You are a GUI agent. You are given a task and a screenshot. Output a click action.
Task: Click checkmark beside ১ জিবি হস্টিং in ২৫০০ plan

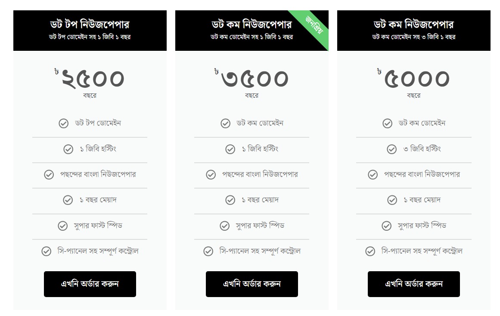[x=68, y=149]
